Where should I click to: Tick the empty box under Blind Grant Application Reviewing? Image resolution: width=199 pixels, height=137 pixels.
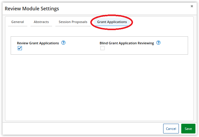[102, 48]
